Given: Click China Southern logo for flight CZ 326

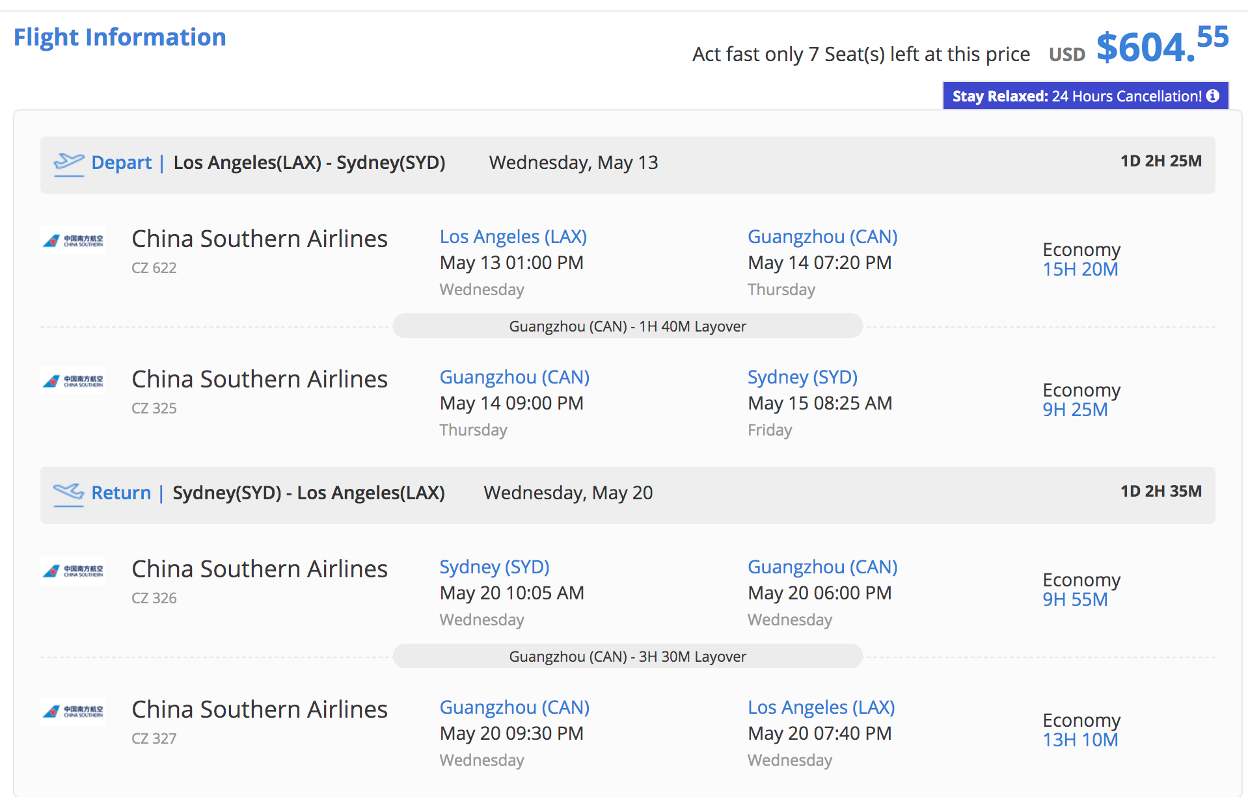Looking at the screenshot, I should [x=73, y=571].
